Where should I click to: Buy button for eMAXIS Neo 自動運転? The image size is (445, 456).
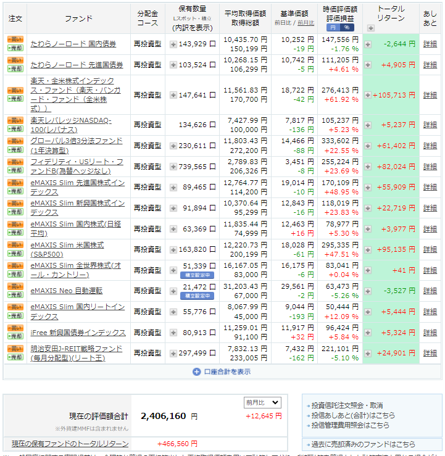pos(15,286)
